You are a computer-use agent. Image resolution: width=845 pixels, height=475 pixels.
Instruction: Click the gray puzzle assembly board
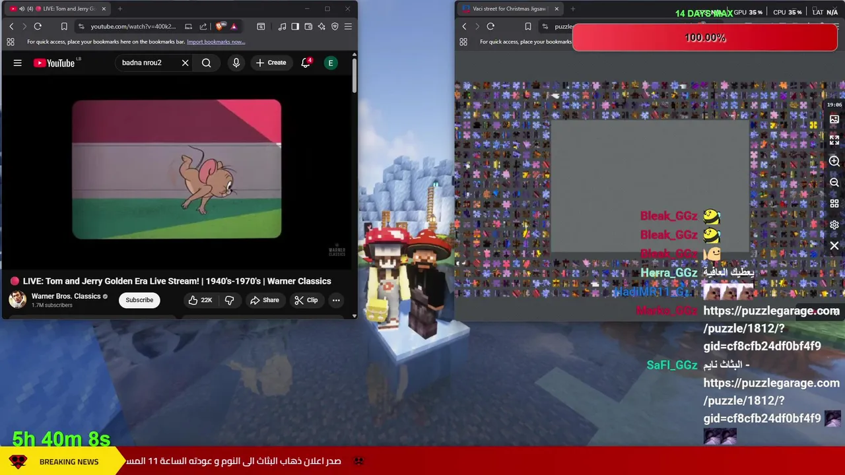(x=650, y=187)
